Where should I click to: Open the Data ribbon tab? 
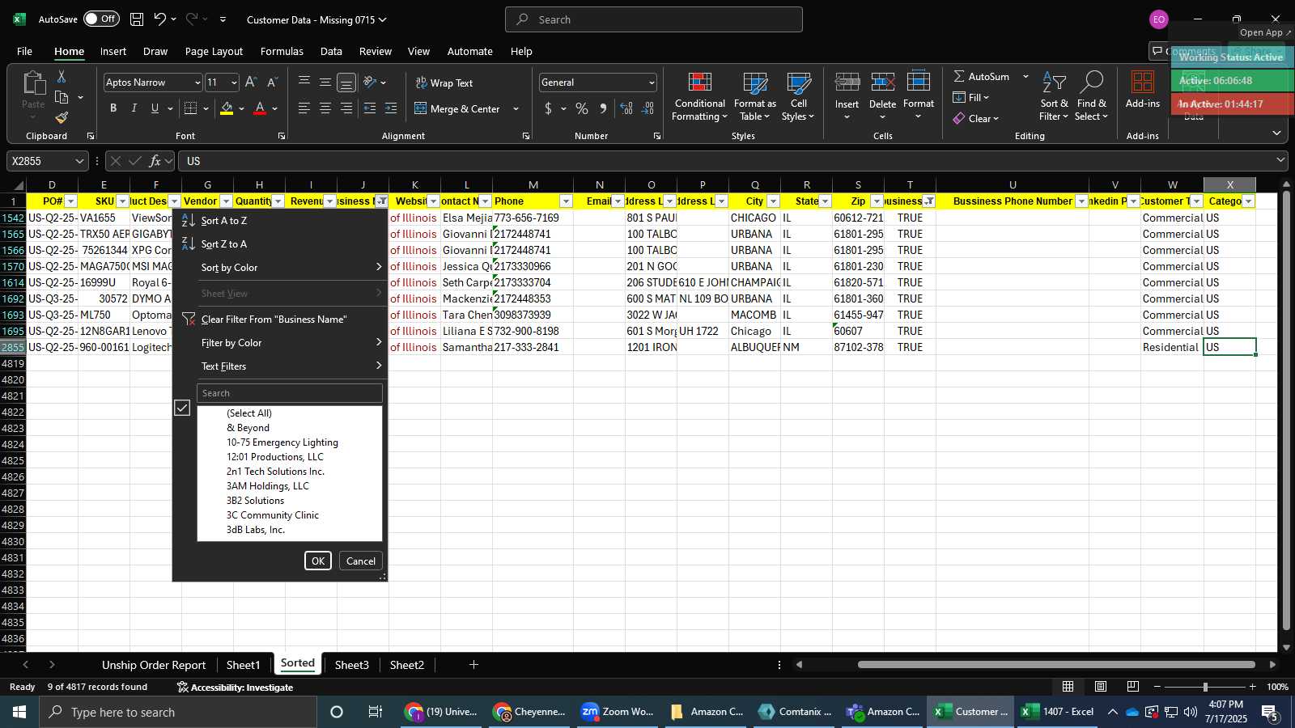(331, 51)
